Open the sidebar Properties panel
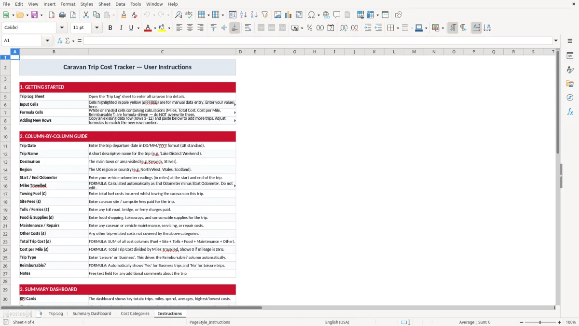The height and width of the screenshot is (326, 579). click(x=570, y=56)
